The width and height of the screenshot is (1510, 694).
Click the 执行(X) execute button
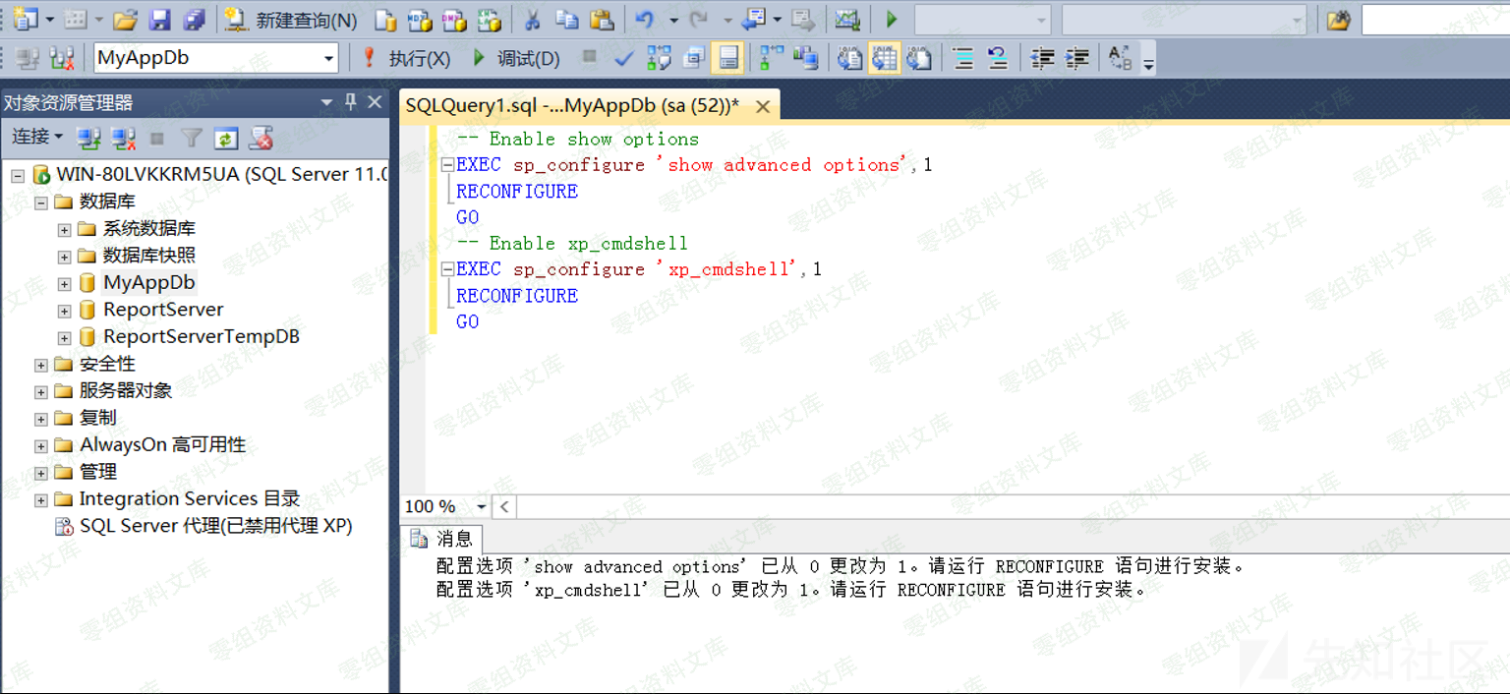pos(407,58)
